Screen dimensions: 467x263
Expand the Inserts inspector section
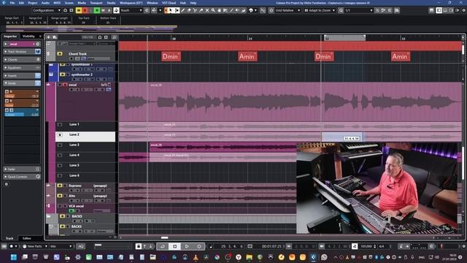pyautogui.click(x=21, y=76)
